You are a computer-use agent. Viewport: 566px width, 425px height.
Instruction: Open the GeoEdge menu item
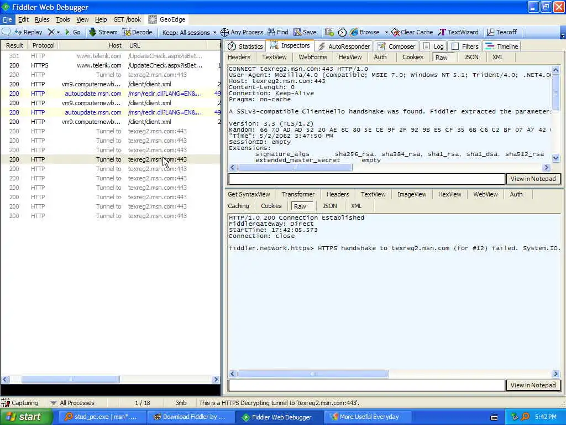coord(167,19)
